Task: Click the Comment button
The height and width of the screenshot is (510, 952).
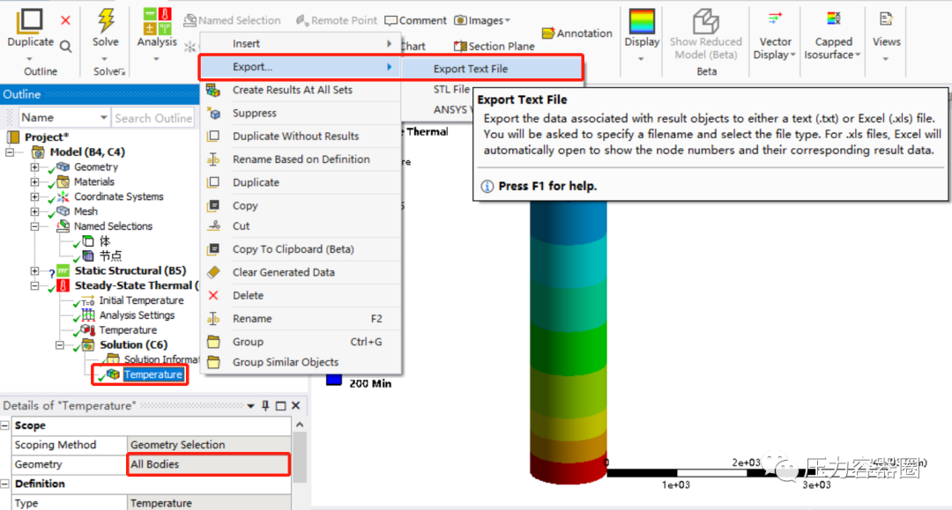Action: pos(415,19)
